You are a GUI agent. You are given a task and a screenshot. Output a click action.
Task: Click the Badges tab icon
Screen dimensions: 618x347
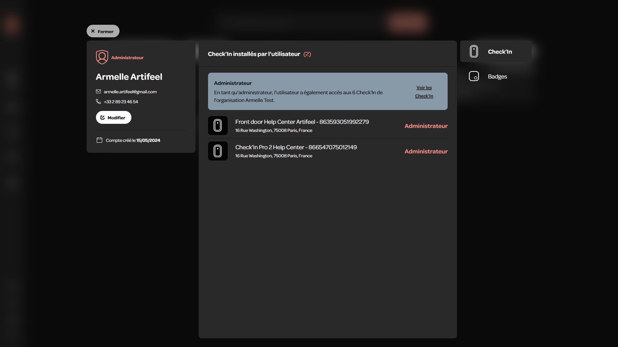click(x=474, y=76)
